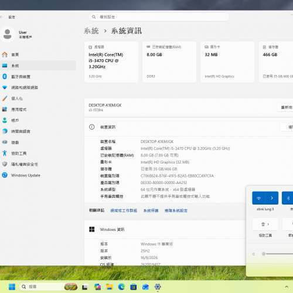Open the 協助工具 quick settings tile
Screen dimensions: 293x293
(265, 224)
